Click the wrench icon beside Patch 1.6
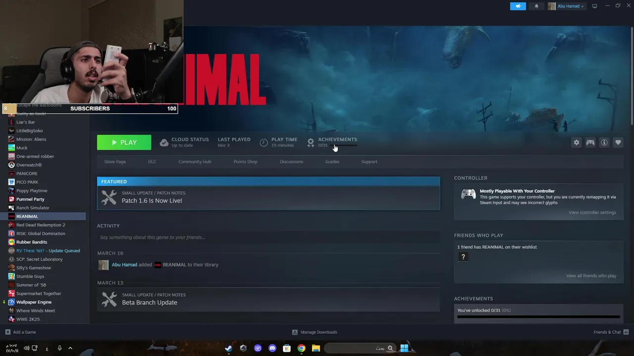This screenshot has width=634, height=356. tap(109, 197)
